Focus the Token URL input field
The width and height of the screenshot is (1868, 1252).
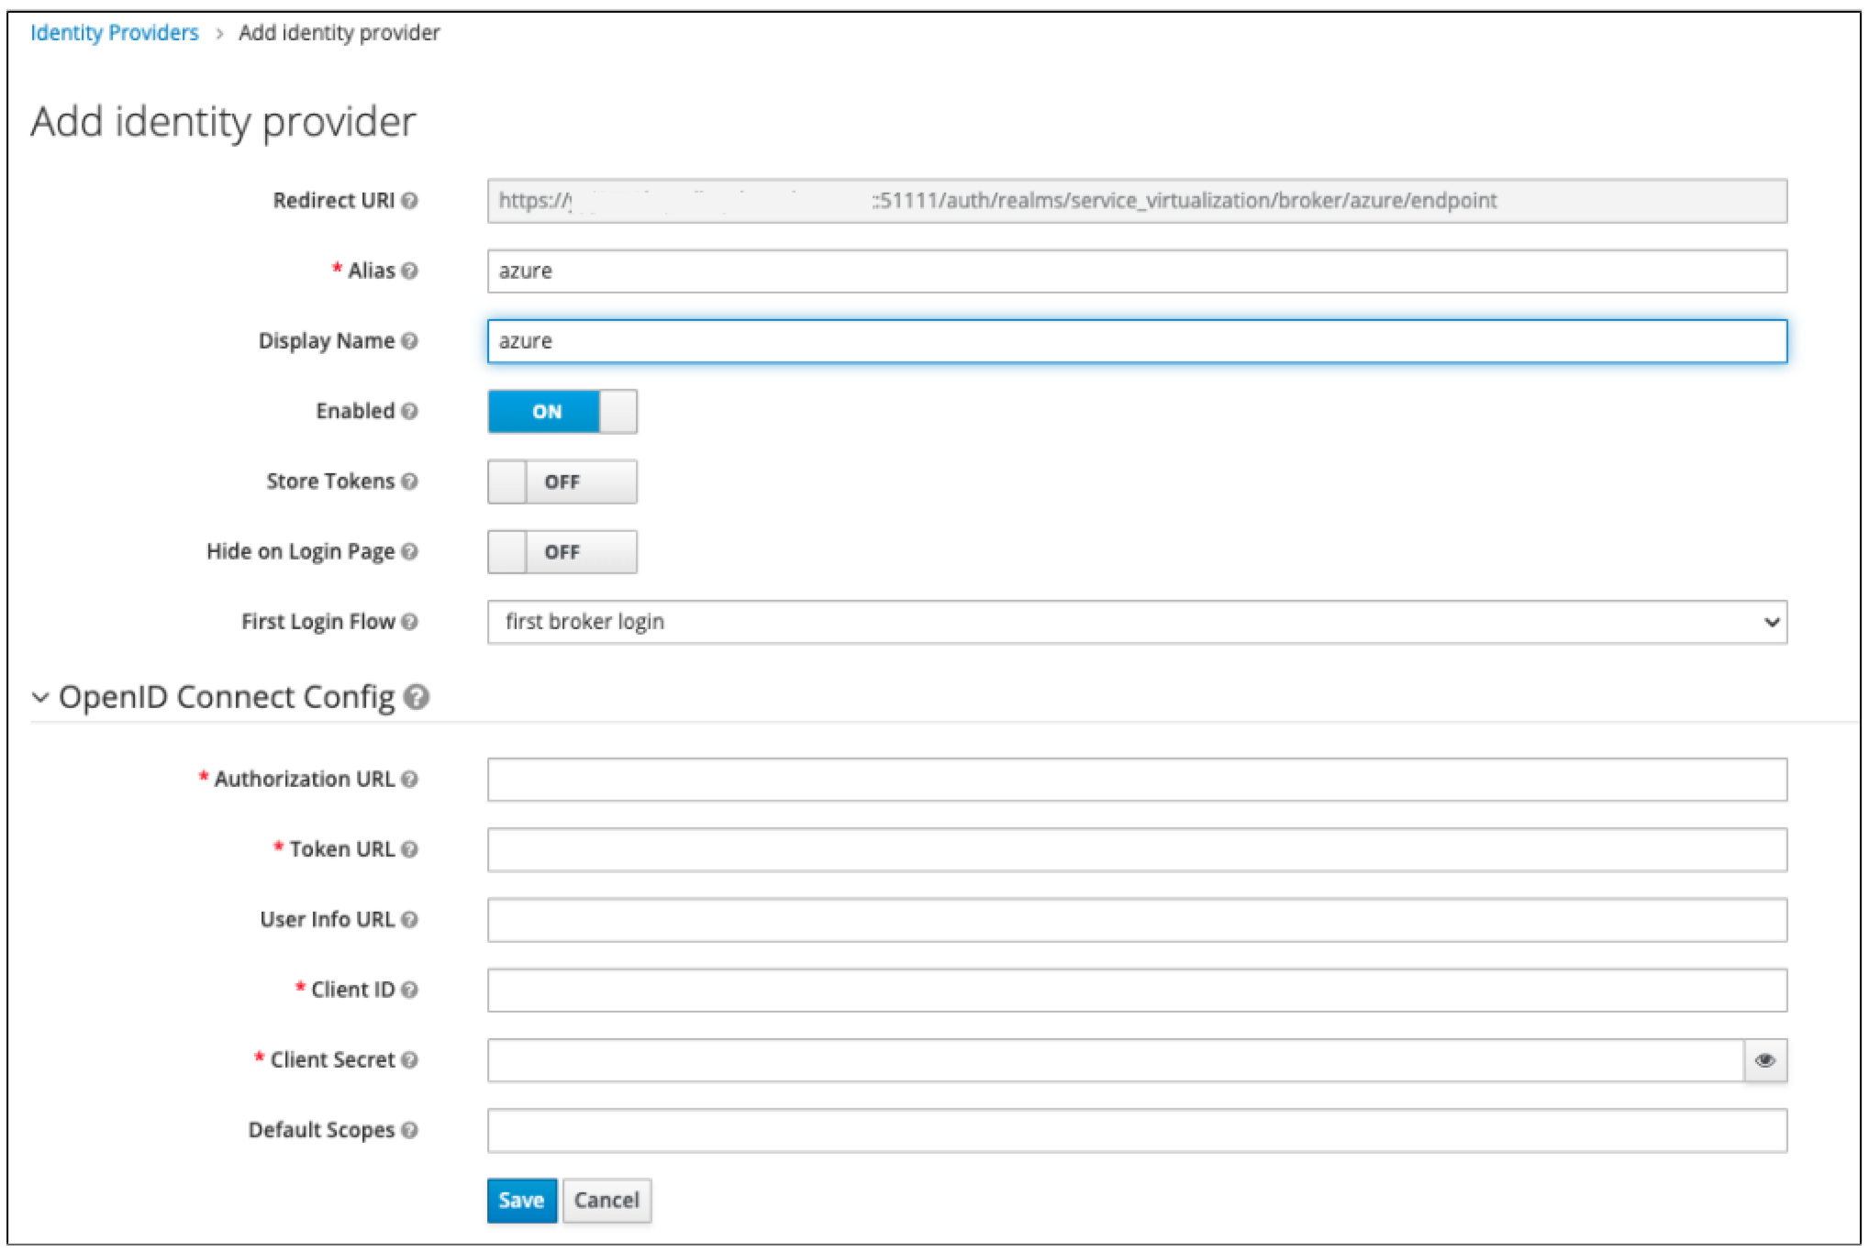(1136, 849)
